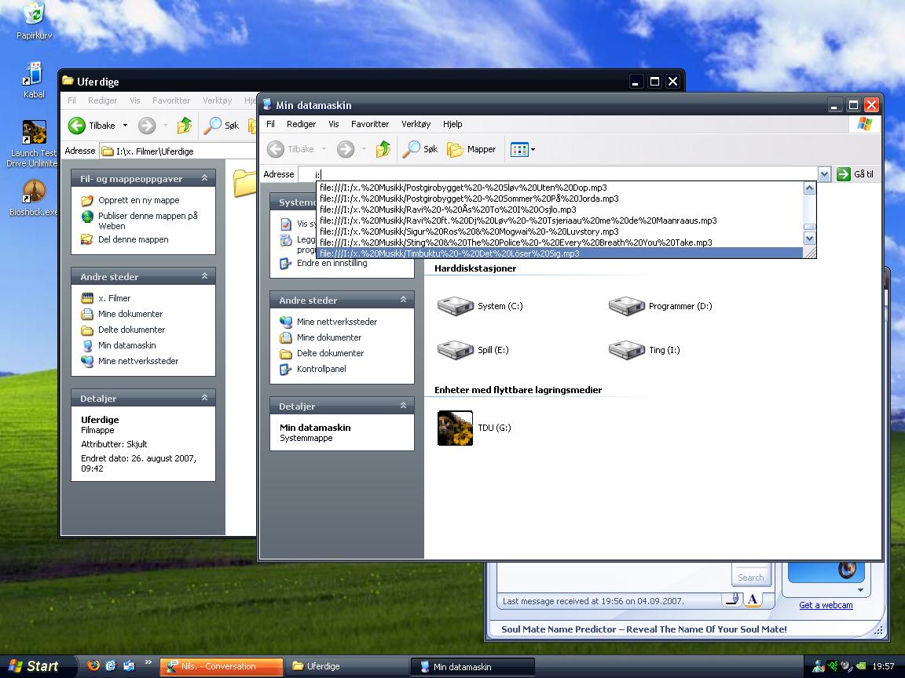Switch to Nils - Conversation taskbar button

pos(222,666)
